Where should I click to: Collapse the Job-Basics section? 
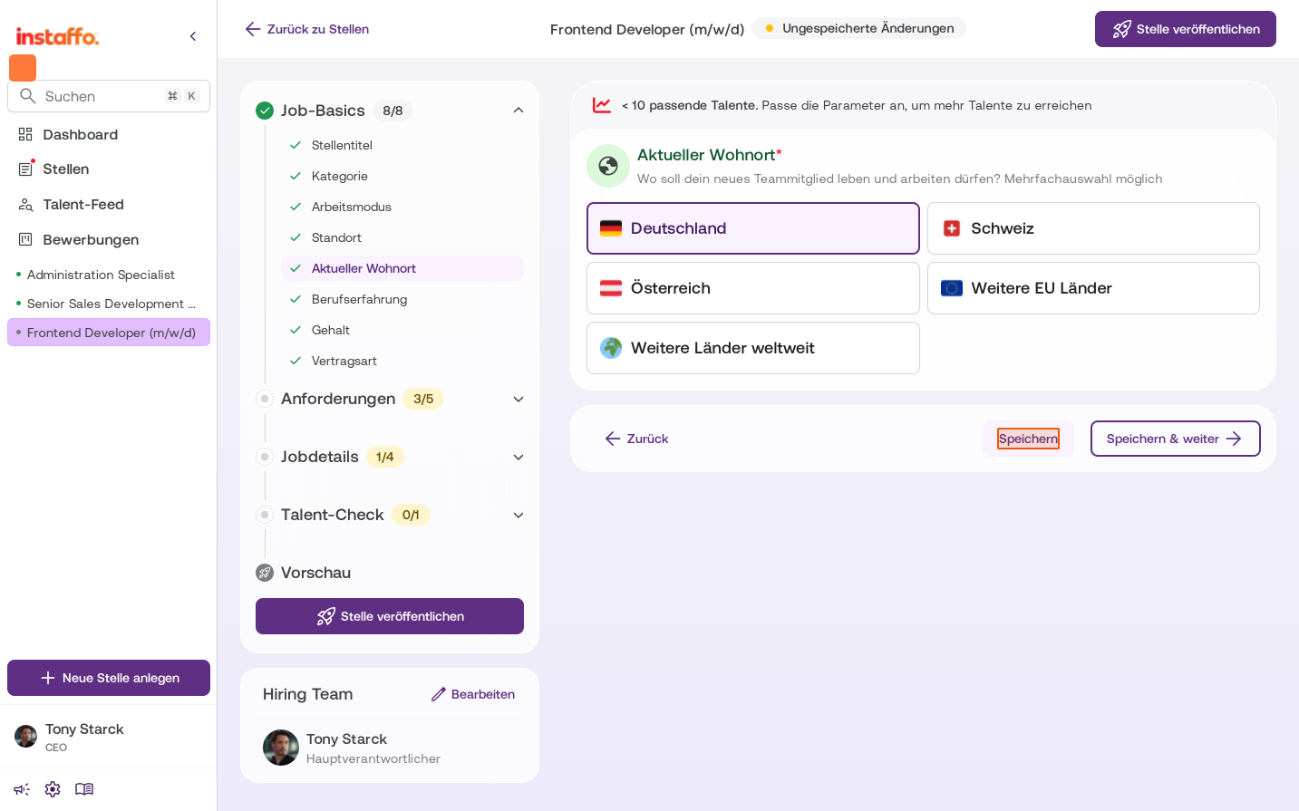pos(519,111)
